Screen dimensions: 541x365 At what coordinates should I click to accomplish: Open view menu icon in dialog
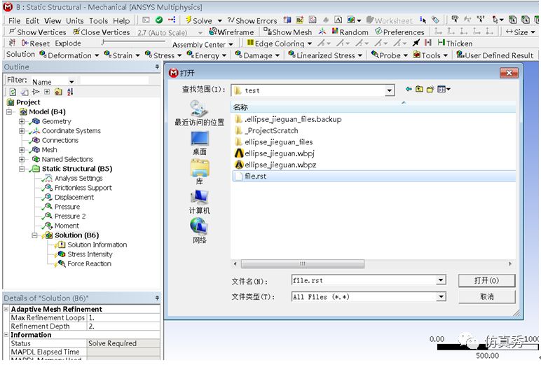click(444, 89)
